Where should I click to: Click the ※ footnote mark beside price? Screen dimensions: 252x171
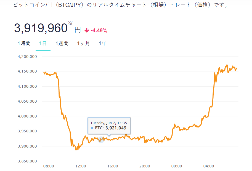[70, 24]
